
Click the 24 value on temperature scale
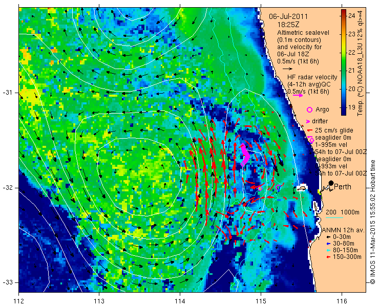tap(352, 16)
